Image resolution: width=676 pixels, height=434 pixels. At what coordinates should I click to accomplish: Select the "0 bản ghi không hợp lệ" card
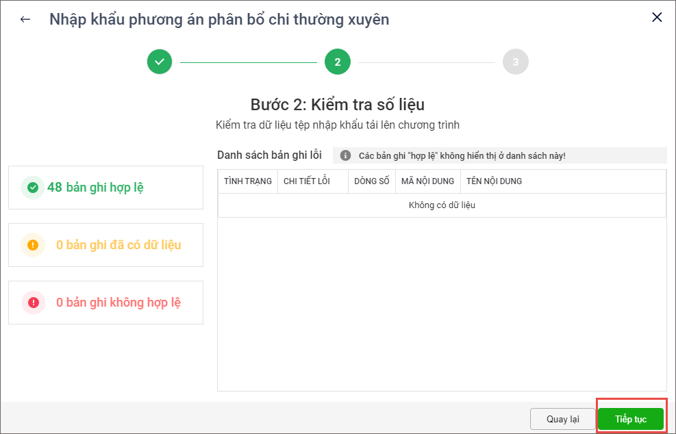tap(105, 302)
